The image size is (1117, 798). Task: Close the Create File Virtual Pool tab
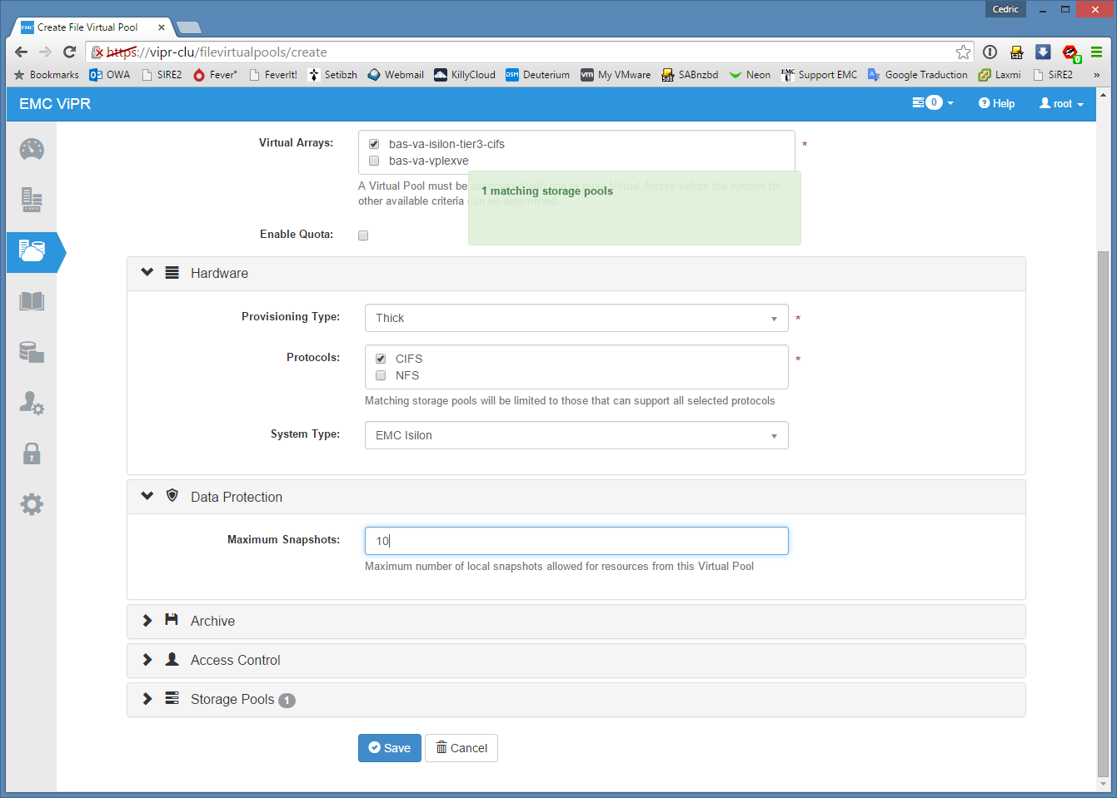pos(162,27)
